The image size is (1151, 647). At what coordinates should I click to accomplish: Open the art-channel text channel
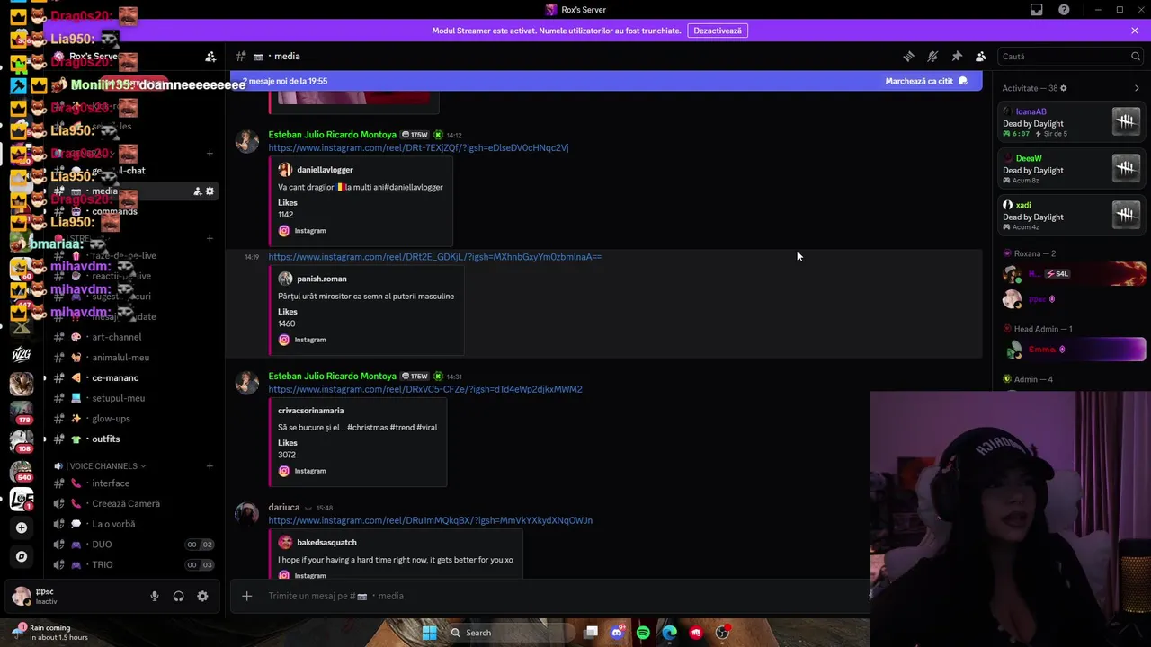click(x=133, y=337)
